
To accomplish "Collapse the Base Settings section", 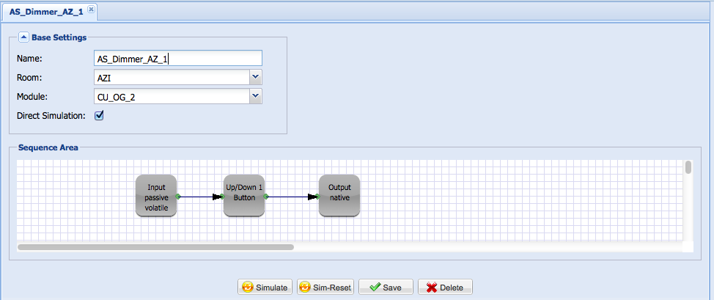I will pos(23,37).
